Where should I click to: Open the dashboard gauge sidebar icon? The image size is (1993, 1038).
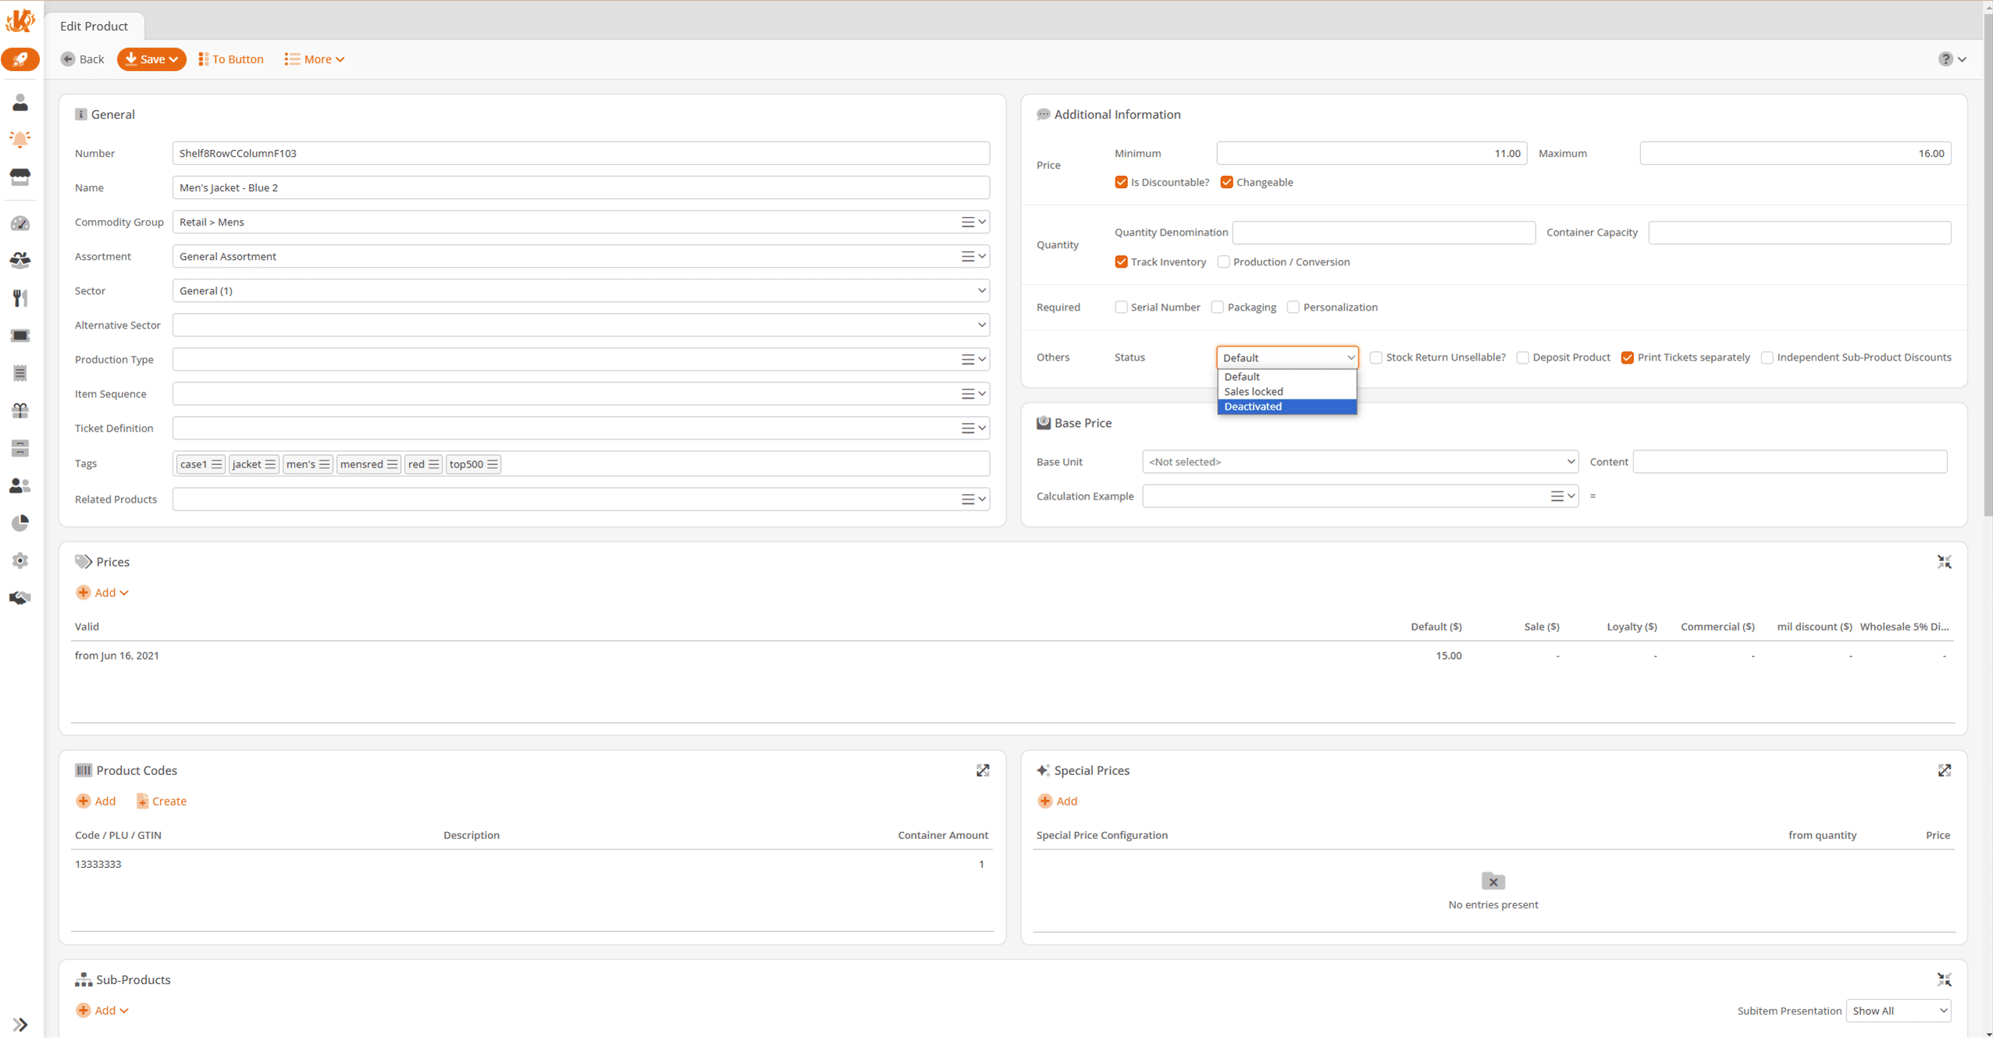pos(20,223)
